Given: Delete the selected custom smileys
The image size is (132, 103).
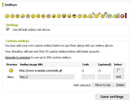Looking at the screenshot, I should tap(120, 85).
